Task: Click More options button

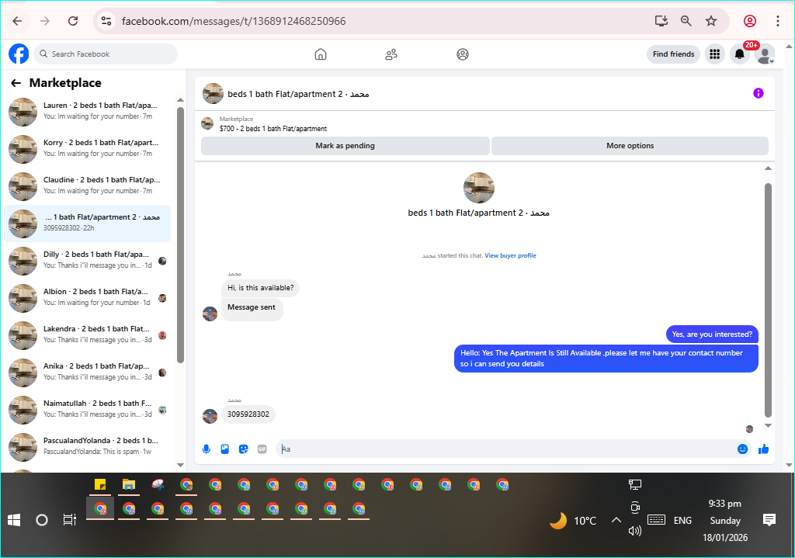Action: [630, 146]
